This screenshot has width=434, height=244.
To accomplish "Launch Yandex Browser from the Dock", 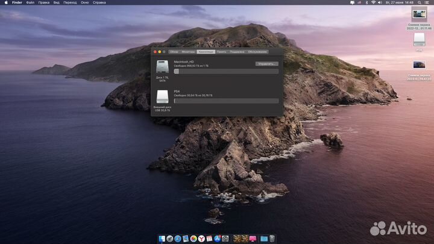I will (x=201, y=239).
